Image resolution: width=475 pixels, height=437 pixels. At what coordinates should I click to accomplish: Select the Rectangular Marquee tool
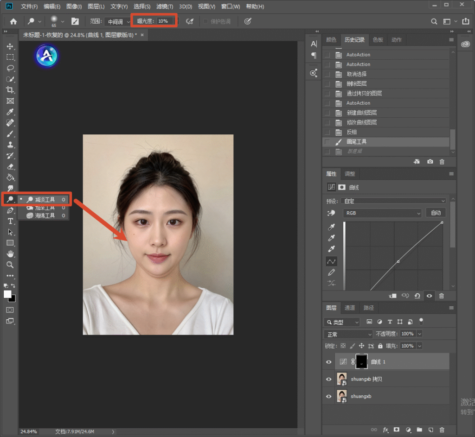click(x=10, y=57)
